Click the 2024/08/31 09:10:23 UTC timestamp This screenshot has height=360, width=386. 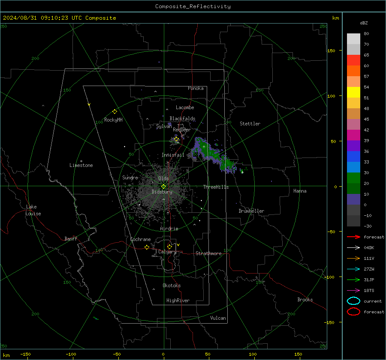tap(39, 18)
